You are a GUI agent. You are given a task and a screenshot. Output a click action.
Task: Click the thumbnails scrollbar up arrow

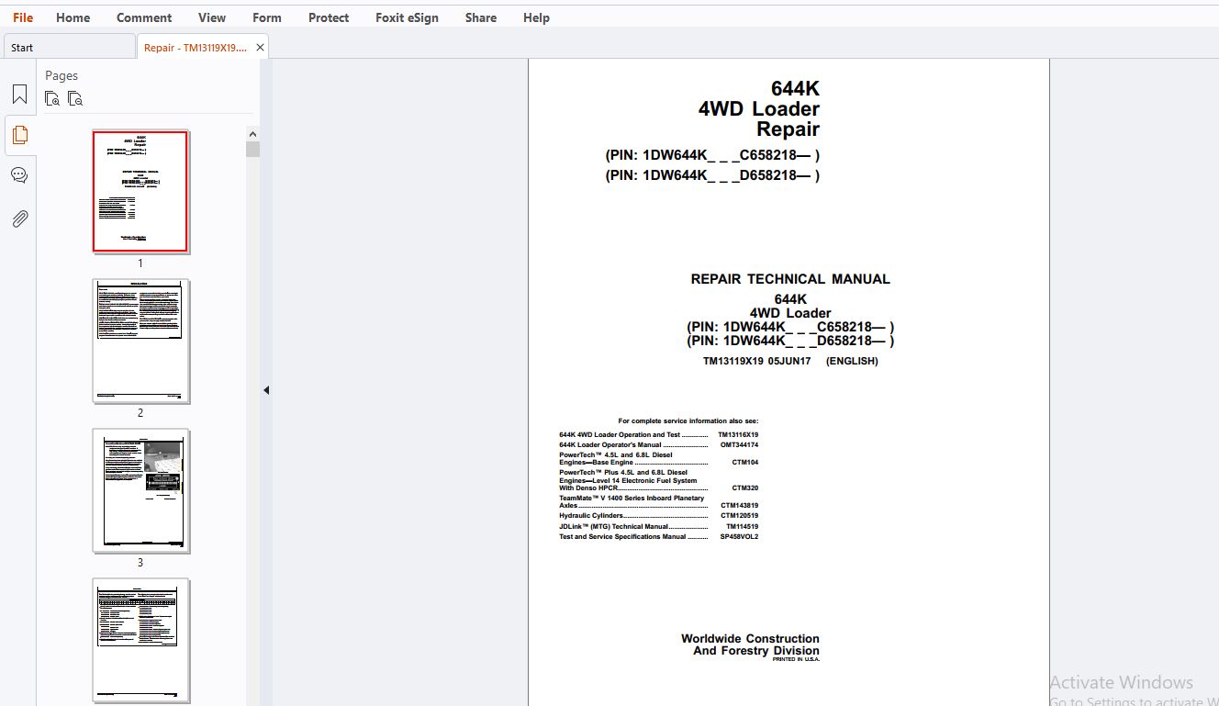point(253,134)
